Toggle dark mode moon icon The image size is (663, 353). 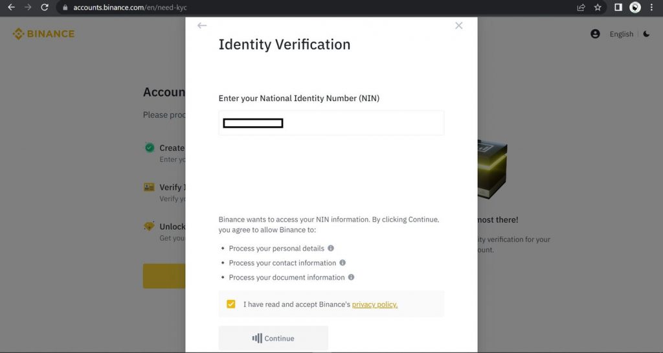(647, 34)
